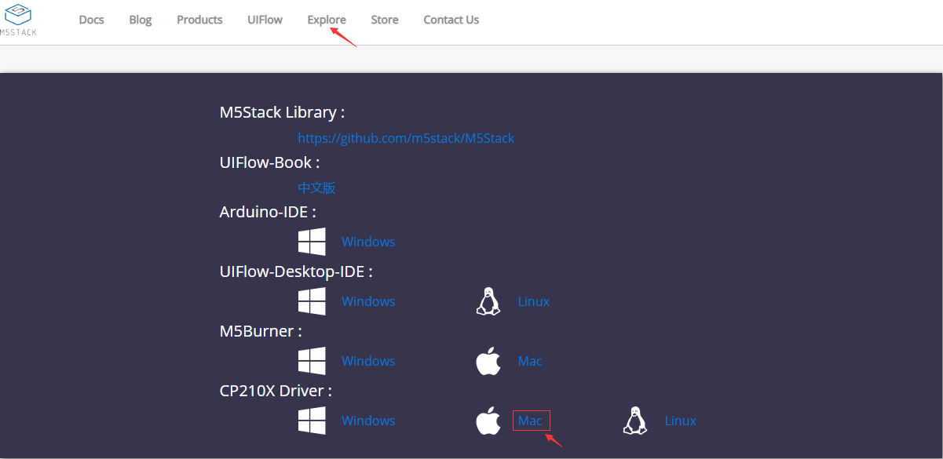Open the Contact Us page
Viewport: 943px width, 459px height.
pyautogui.click(x=451, y=20)
